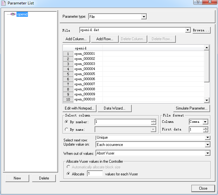
Task: Select row 5 header in data table
Action: [68, 74]
